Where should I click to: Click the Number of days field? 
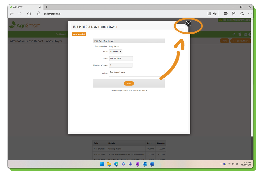point(120,65)
